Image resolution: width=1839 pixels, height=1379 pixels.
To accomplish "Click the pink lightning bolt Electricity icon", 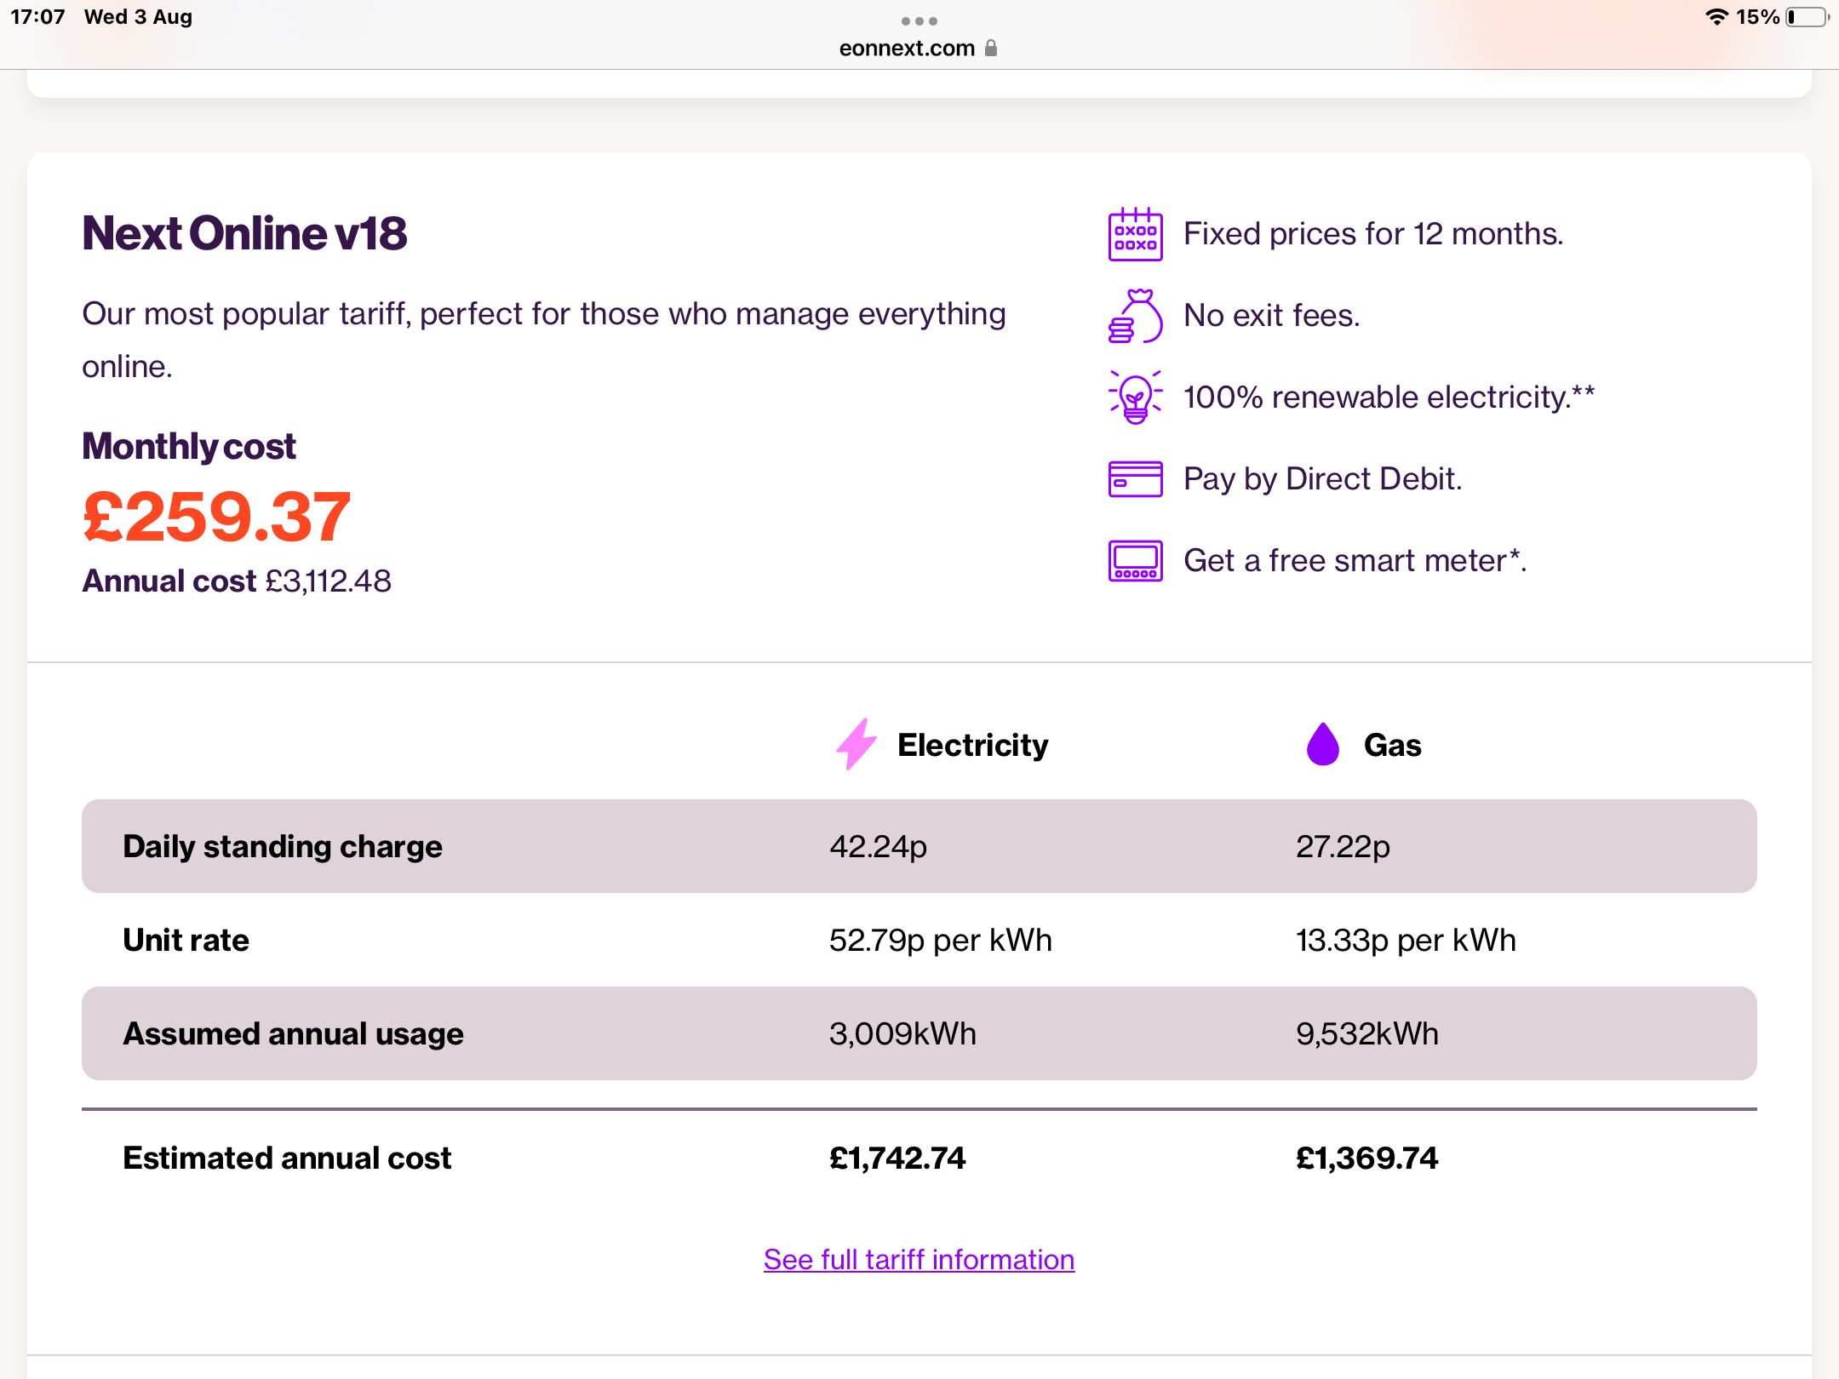I will click(856, 745).
